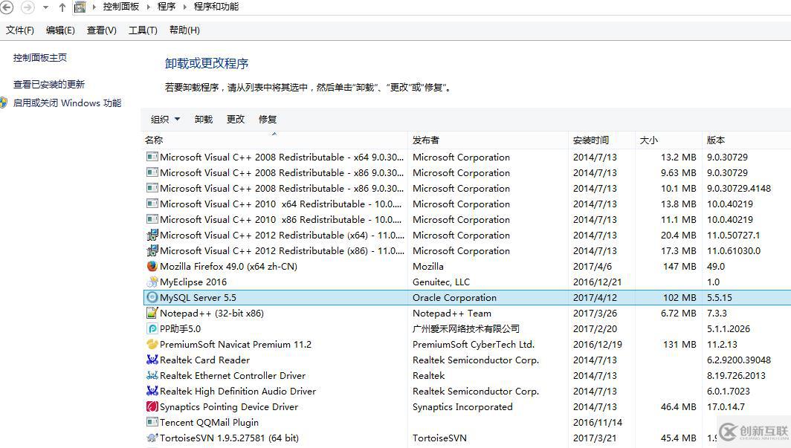791x448 pixels.
Task: Expand the 组织 dropdown
Action: coord(166,120)
